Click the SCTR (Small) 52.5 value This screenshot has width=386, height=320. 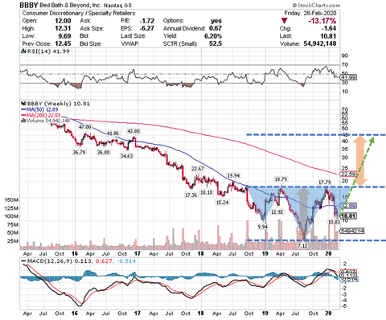(216, 43)
